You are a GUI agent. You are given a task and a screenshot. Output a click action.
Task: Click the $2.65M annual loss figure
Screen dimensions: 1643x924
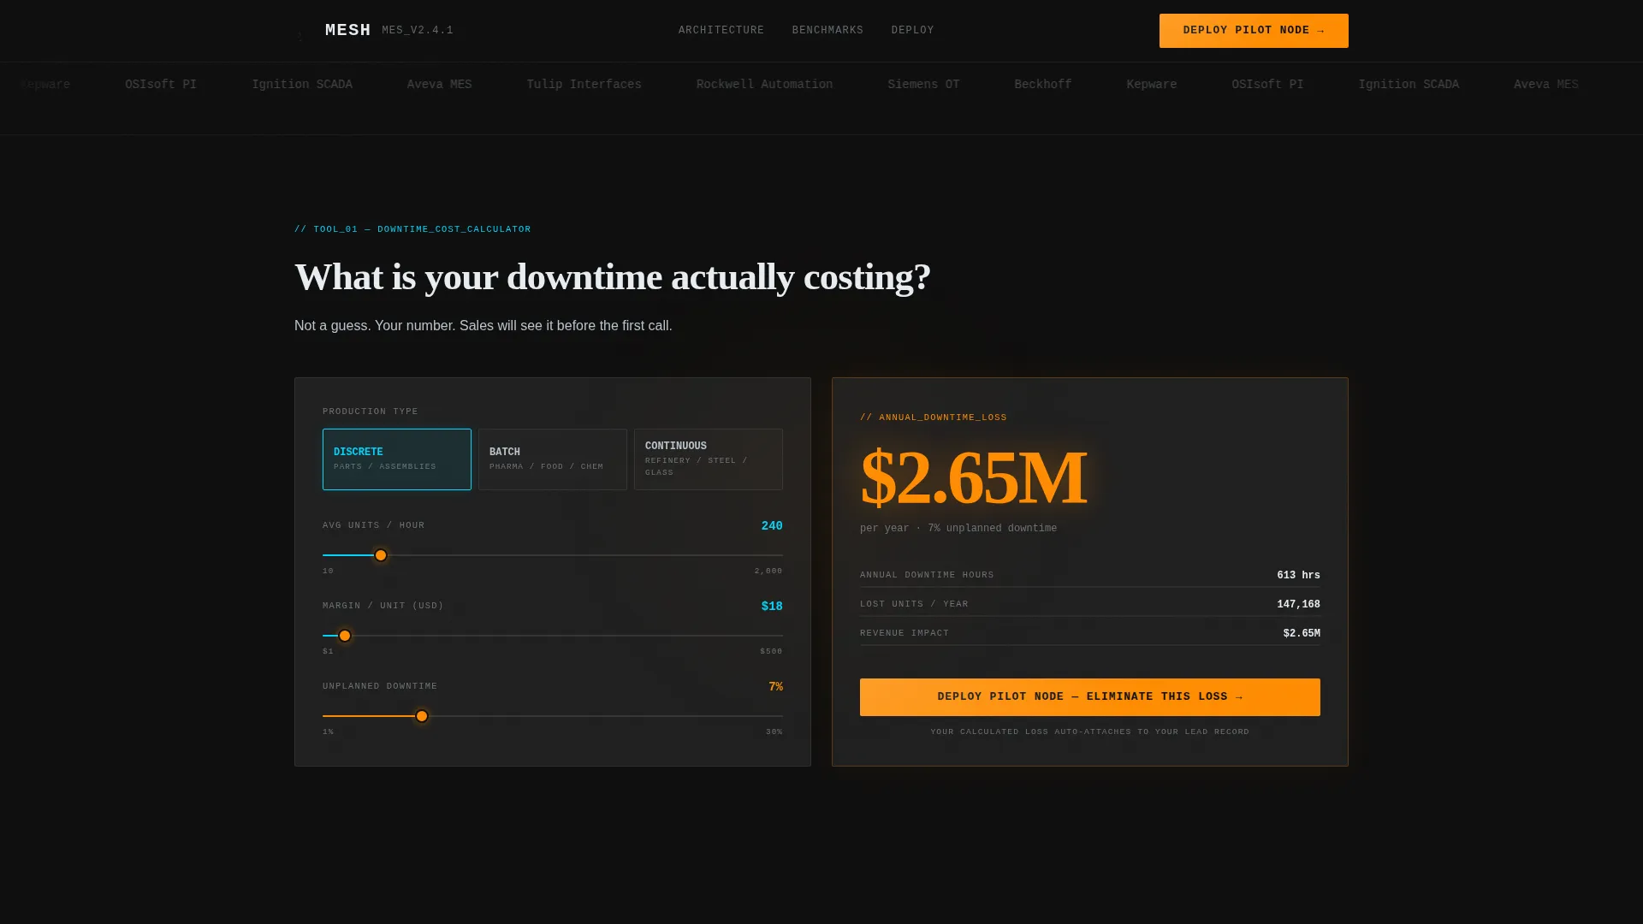click(x=973, y=477)
